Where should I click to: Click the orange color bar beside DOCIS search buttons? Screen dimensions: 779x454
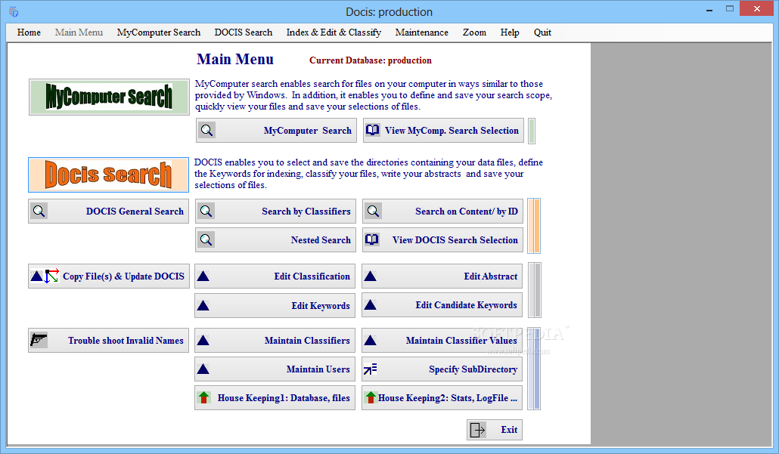click(x=534, y=226)
